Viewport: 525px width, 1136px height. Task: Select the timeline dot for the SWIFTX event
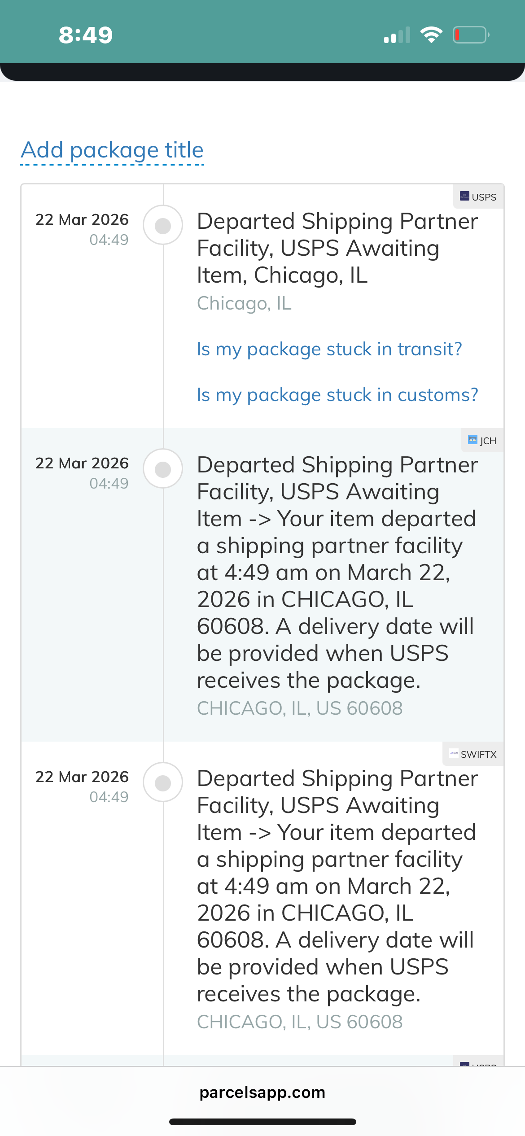[x=163, y=782]
